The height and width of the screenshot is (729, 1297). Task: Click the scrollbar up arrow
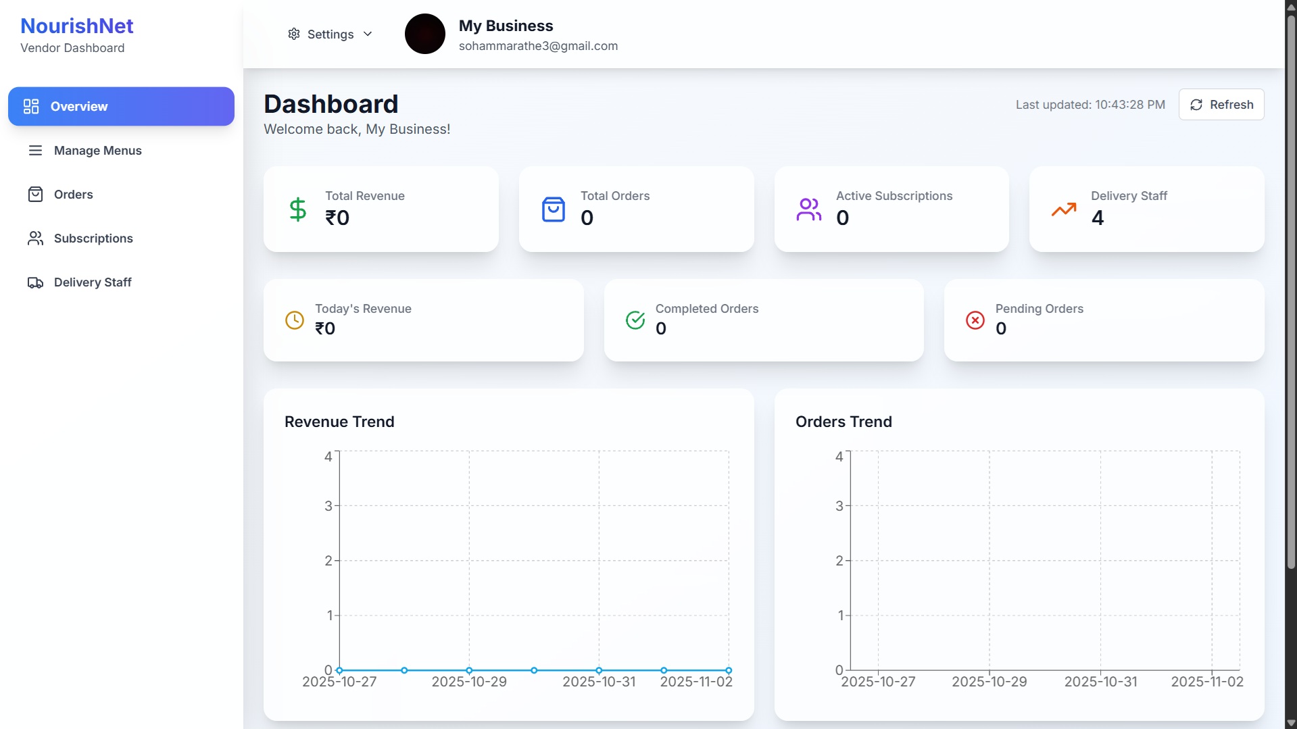[1291, 6]
